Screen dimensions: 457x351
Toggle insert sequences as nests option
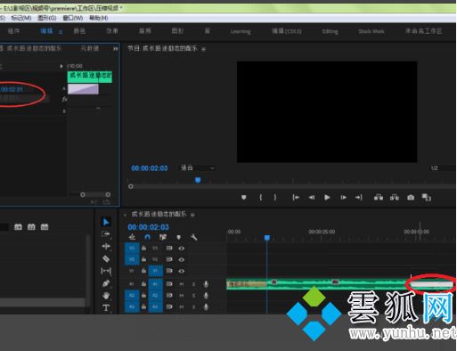pyautogui.click(x=132, y=237)
